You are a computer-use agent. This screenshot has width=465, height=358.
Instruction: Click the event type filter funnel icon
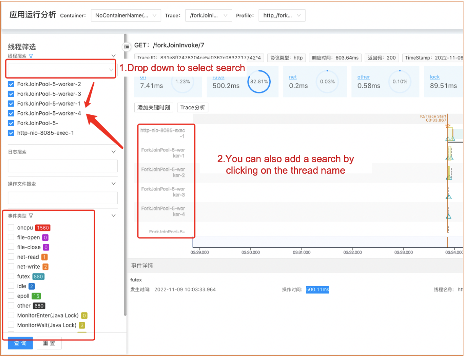[x=31, y=216]
